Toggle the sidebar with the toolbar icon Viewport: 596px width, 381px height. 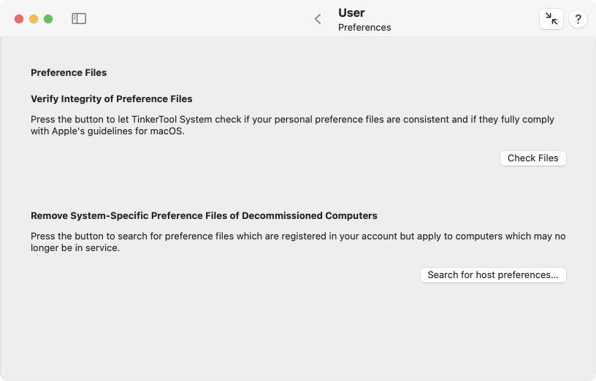tap(79, 19)
